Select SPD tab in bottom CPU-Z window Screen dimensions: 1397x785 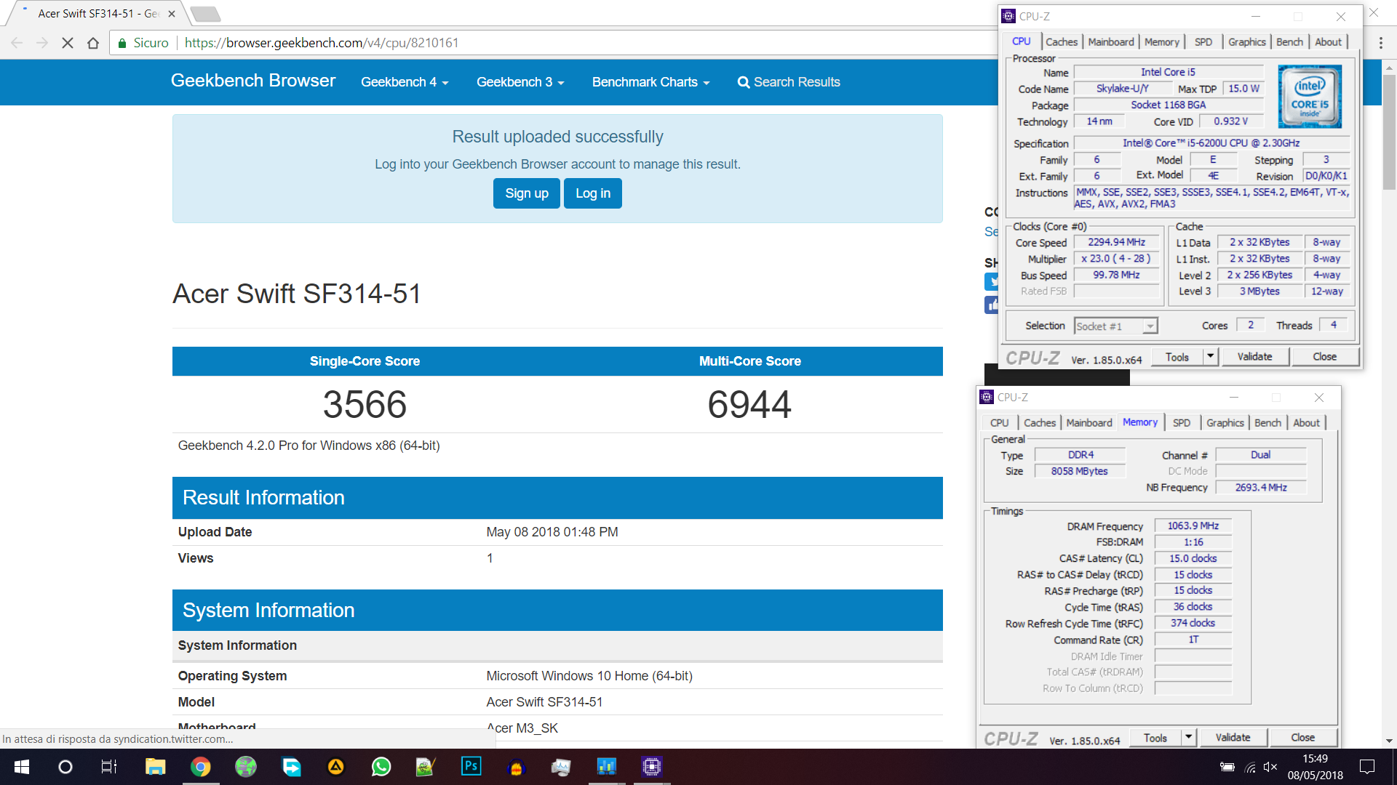point(1182,423)
